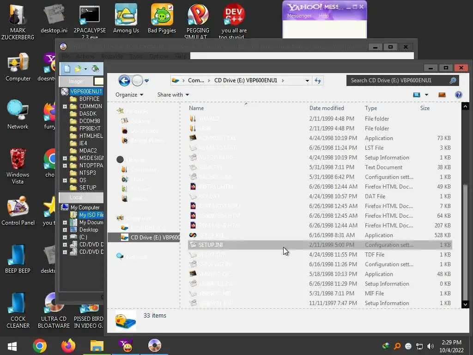Click the change view icon in Explorer
The width and height of the screenshot is (473, 355).
tap(417, 95)
